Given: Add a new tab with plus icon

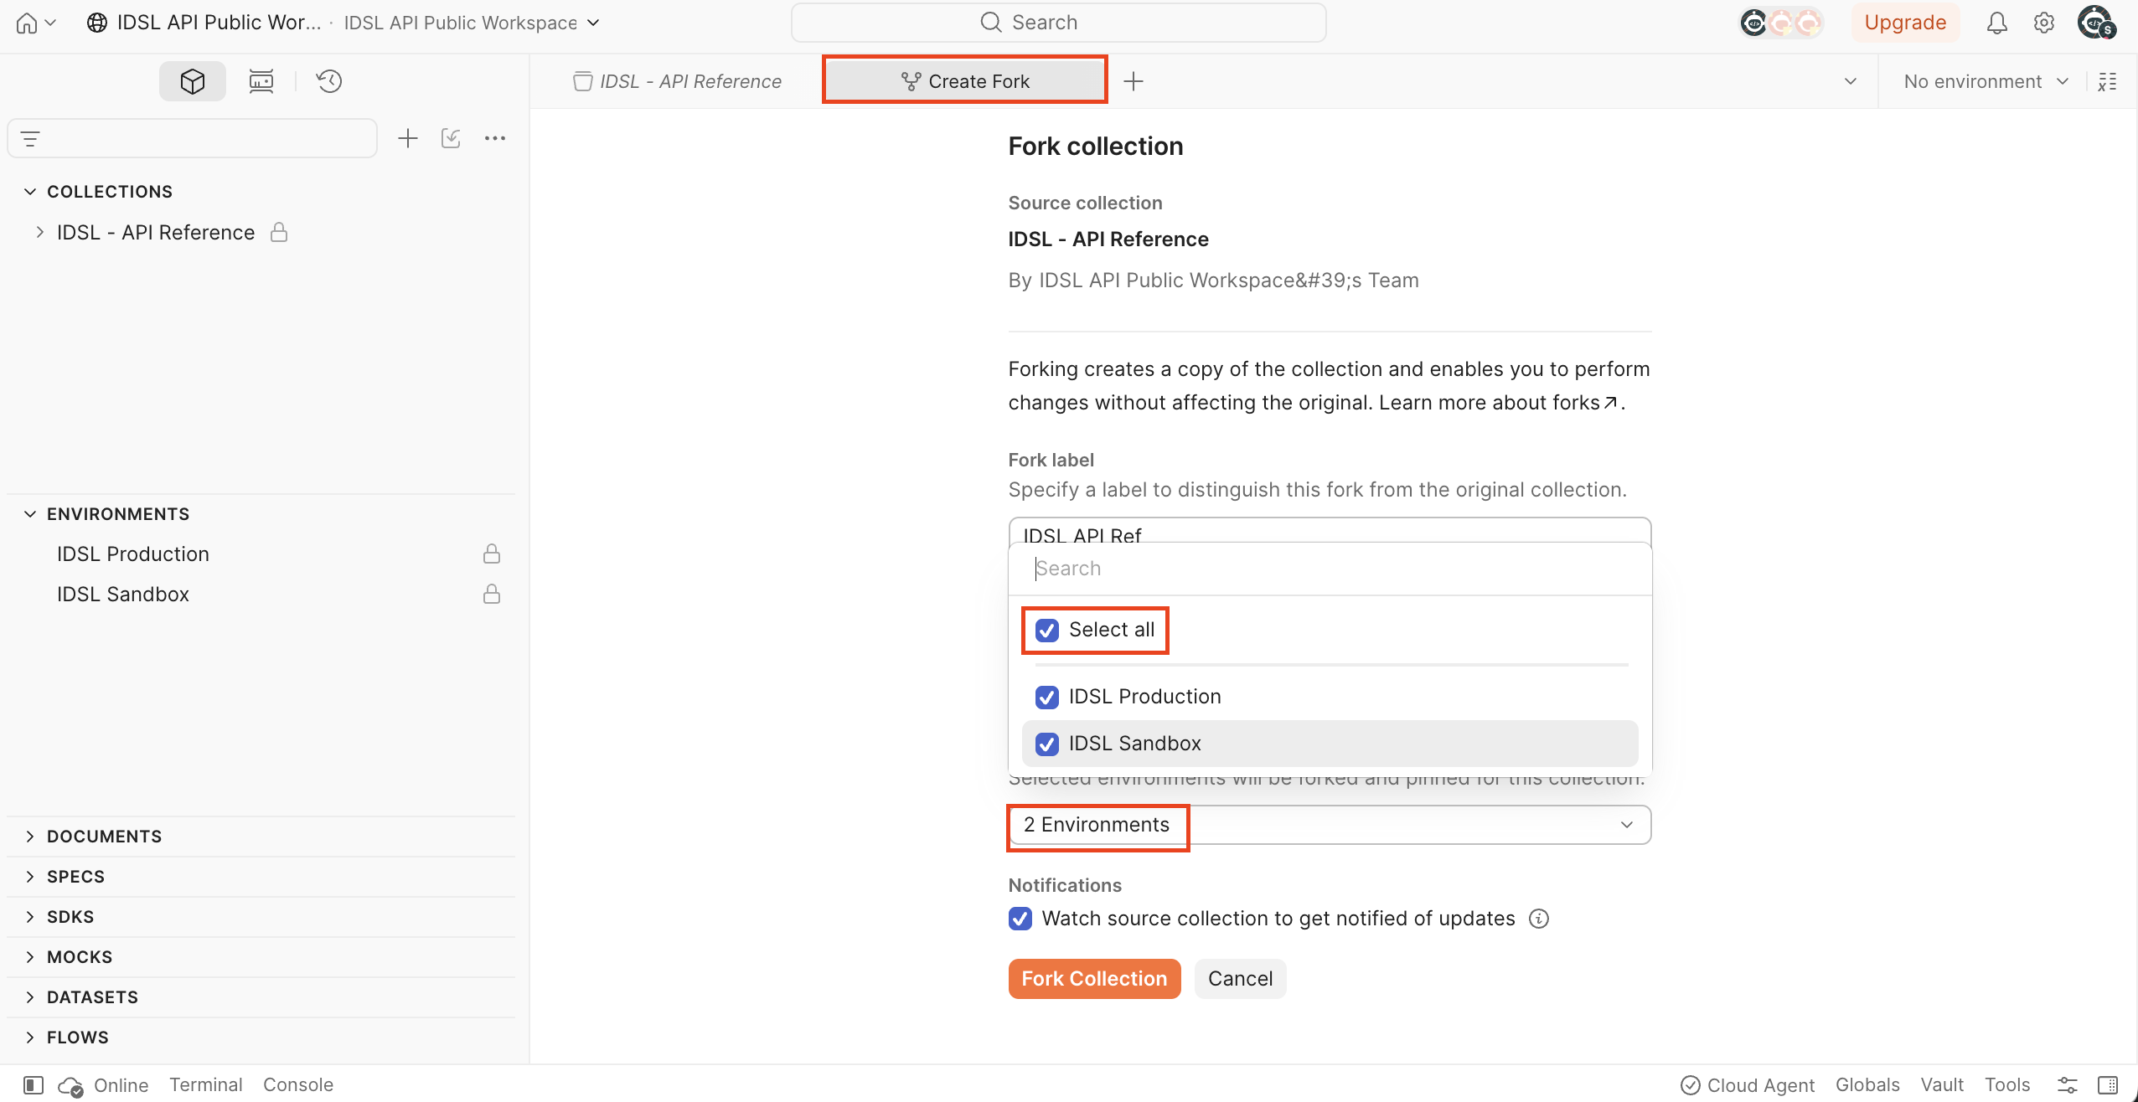Looking at the screenshot, I should tap(1134, 81).
